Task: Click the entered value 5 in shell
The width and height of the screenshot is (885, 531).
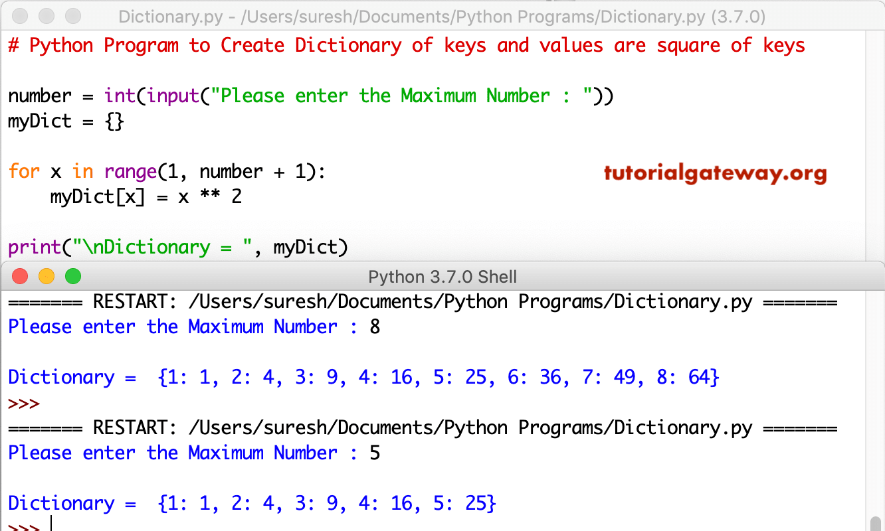Action: (375, 453)
